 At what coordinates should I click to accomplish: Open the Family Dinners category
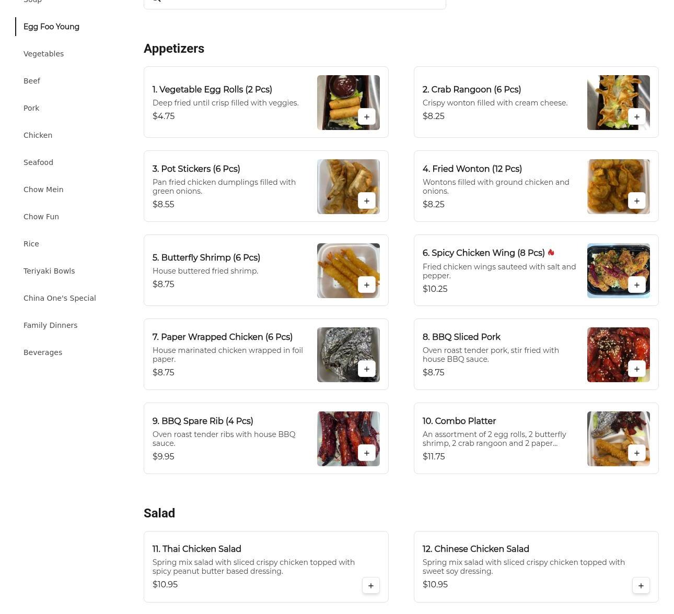(x=50, y=325)
